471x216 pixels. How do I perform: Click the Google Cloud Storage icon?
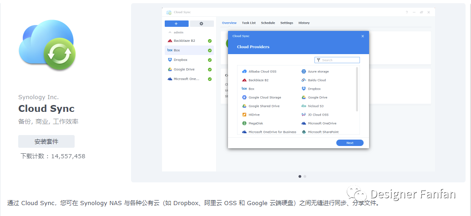244,97
